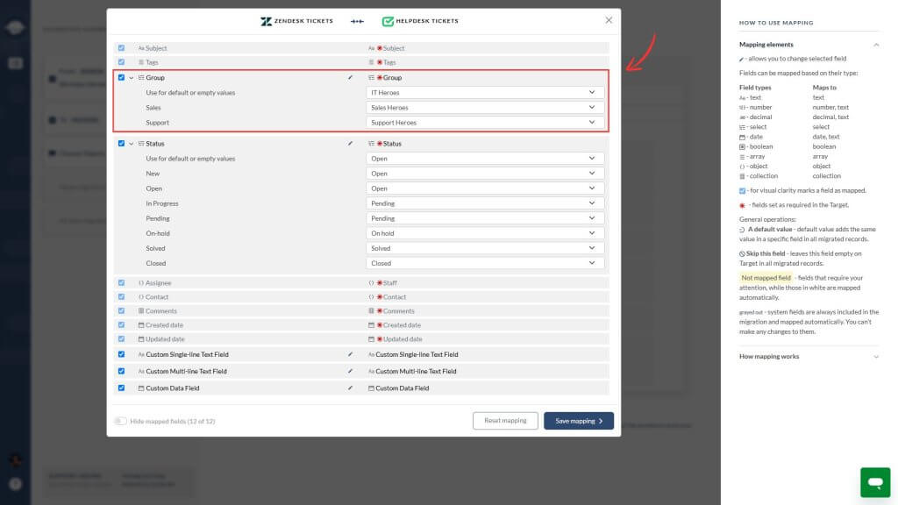Click the 'Support' source value label
The image size is (898, 505).
(x=157, y=123)
